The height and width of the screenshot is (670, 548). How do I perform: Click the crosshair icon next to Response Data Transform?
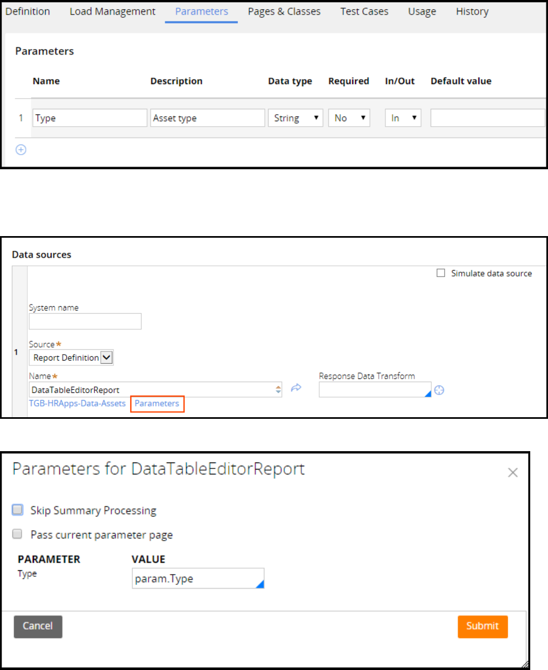coord(439,390)
